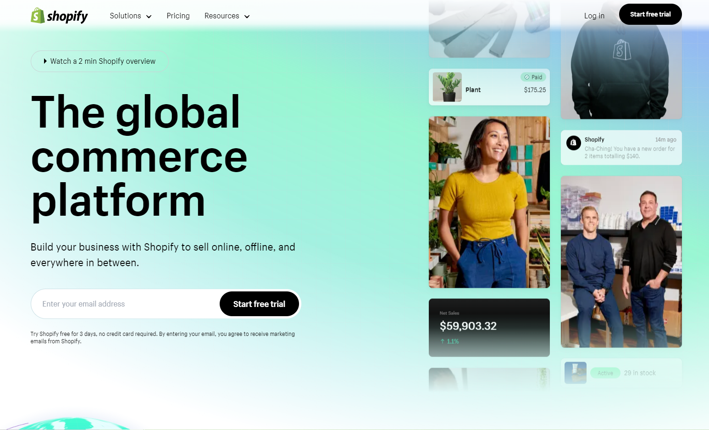Viewport: 709px width, 430px height.
Task: Open the Solutions menu
Action: pos(131,16)
